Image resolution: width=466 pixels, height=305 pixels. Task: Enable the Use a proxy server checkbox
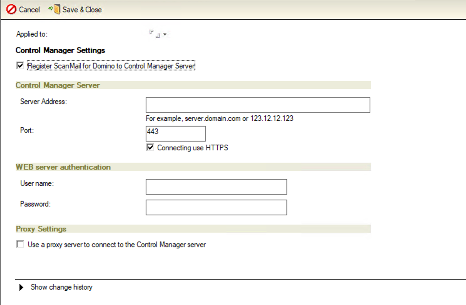(x=20, y=244)
